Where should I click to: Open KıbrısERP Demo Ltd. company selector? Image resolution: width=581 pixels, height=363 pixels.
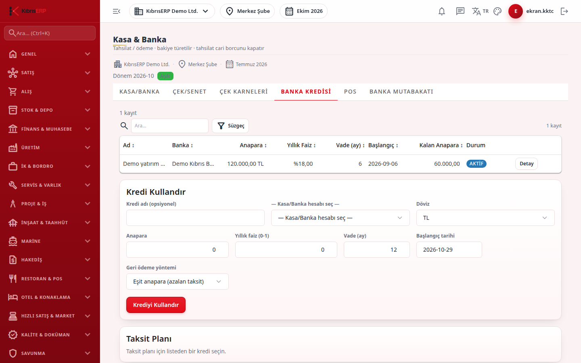coord(172,11)
